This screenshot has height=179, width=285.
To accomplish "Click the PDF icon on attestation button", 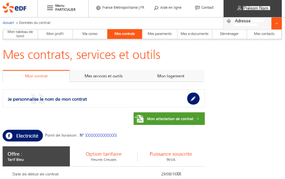I will pos(139,119).
